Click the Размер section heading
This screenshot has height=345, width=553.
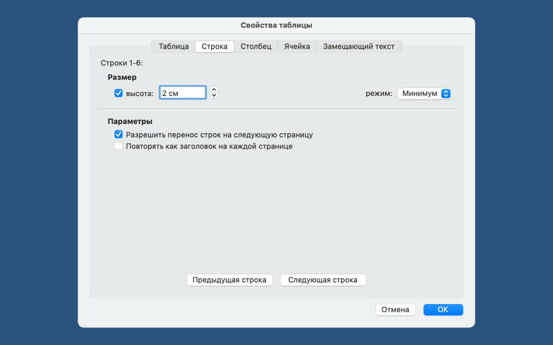coord(122,78)
